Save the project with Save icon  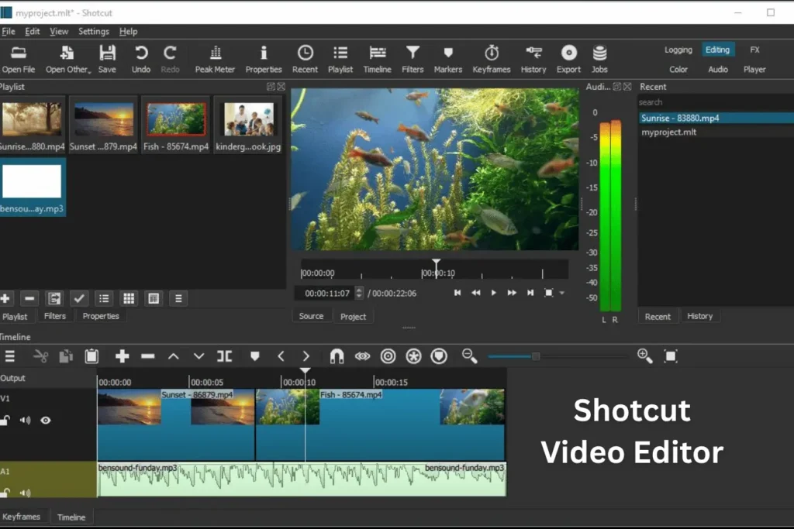tap(107, 59)
